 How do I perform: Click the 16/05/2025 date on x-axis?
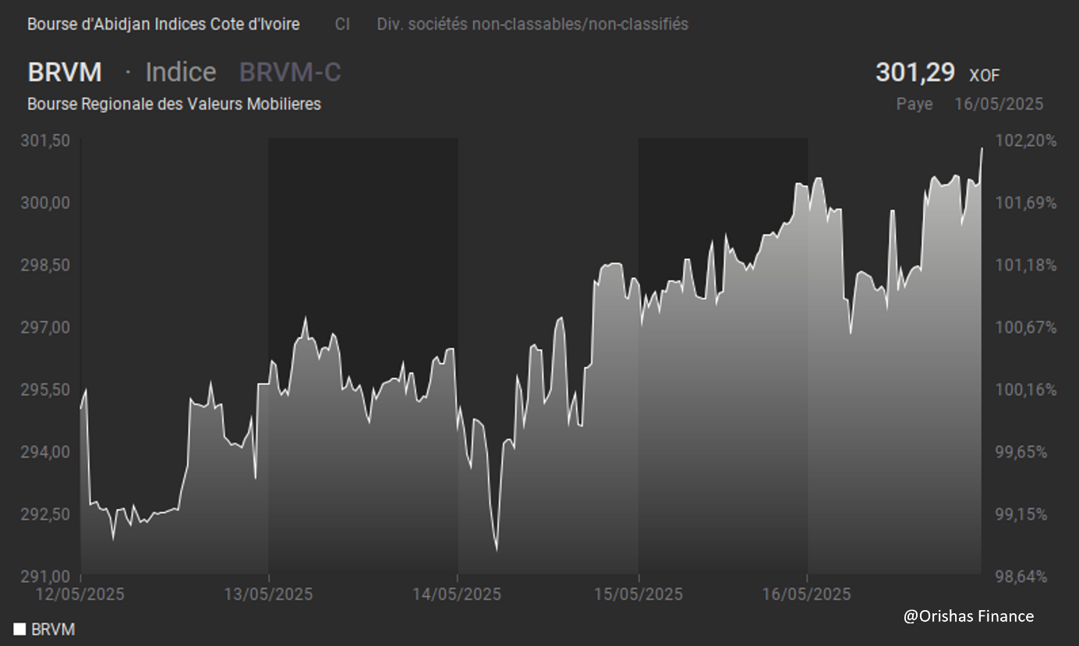coord(806,595)
